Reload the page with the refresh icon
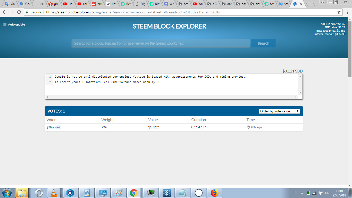Viewport: 352px width, 198px height. [x=19, y=12]
